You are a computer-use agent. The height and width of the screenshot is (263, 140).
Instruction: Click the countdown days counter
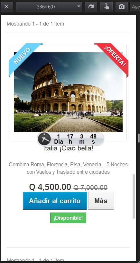click(x=59, y=139)
